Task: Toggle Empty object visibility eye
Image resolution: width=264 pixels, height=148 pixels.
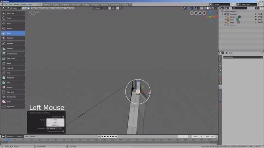Action: click(x=259, y=22)
